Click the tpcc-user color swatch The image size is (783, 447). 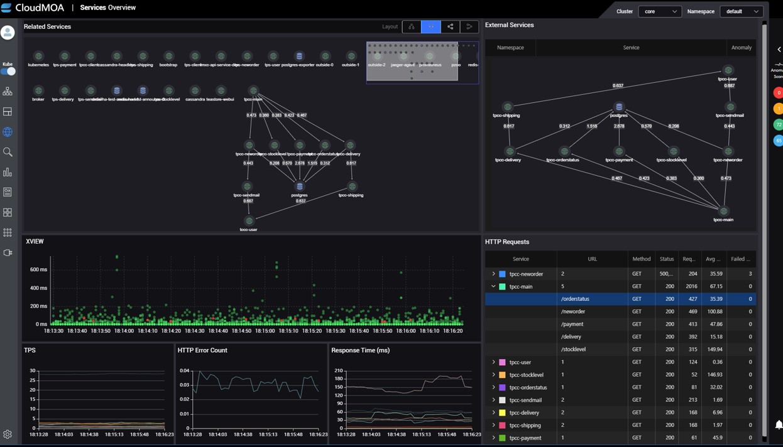click(502, 362)
